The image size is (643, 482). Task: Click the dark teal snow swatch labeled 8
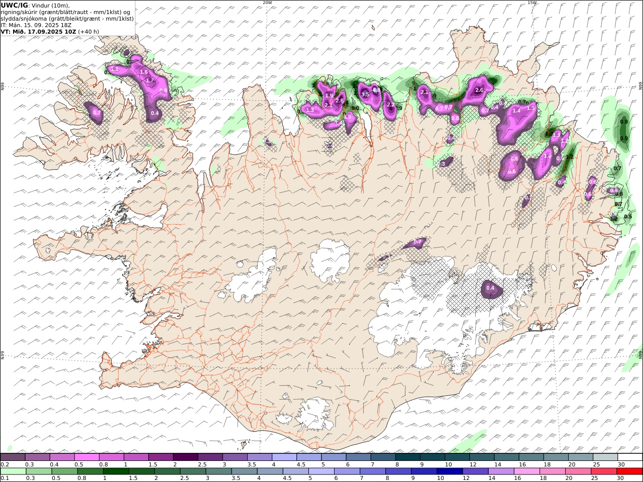click(x=407, y=457)
